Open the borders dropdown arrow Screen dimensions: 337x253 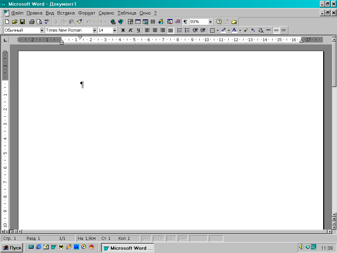(218, 30)
